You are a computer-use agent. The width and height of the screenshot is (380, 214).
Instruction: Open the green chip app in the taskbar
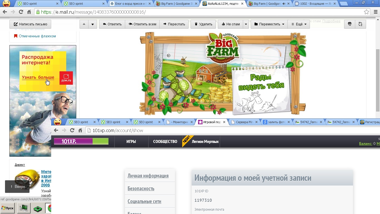click(38, 208)
